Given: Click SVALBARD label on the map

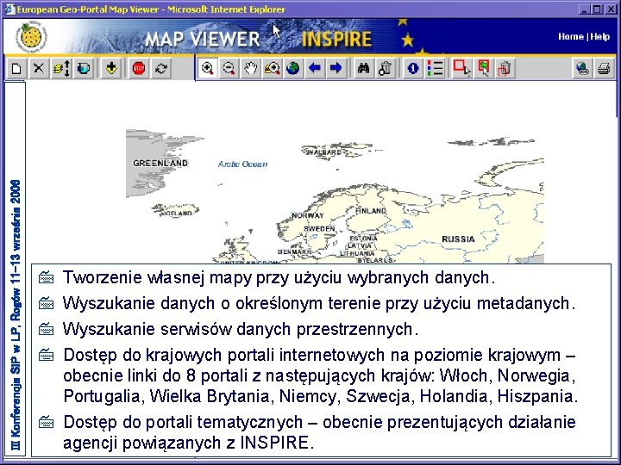Looking at the screenshot, I should (x=323, y=152).
